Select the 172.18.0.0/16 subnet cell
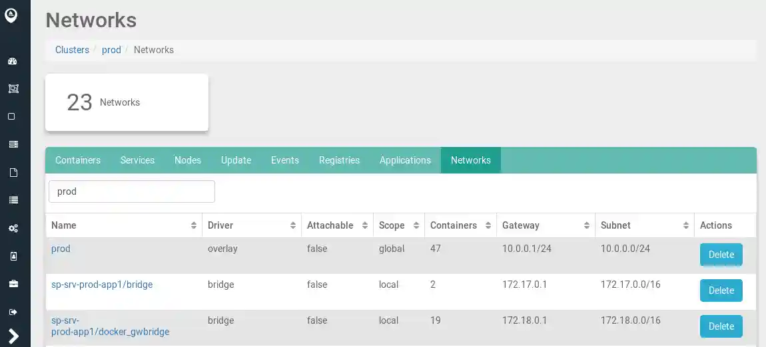The height and width of the screenshot is (347, 766). click(x=631, y=320)
